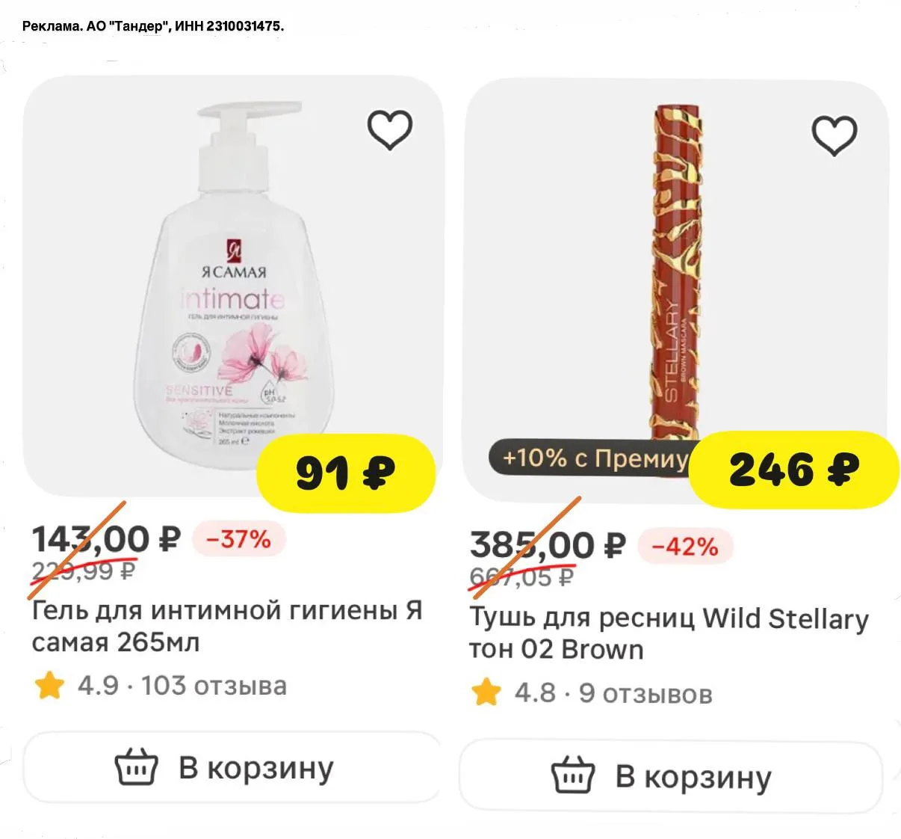901x839 pixels.
Task: Click the star rating icon for 4.9 gel
Action: tap(49, 686)
